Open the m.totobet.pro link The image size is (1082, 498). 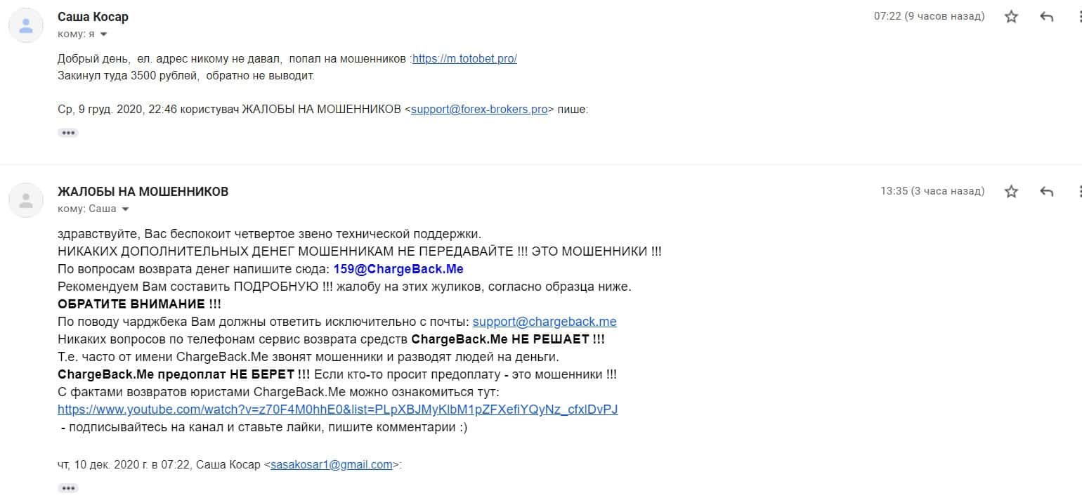(464, 59)
